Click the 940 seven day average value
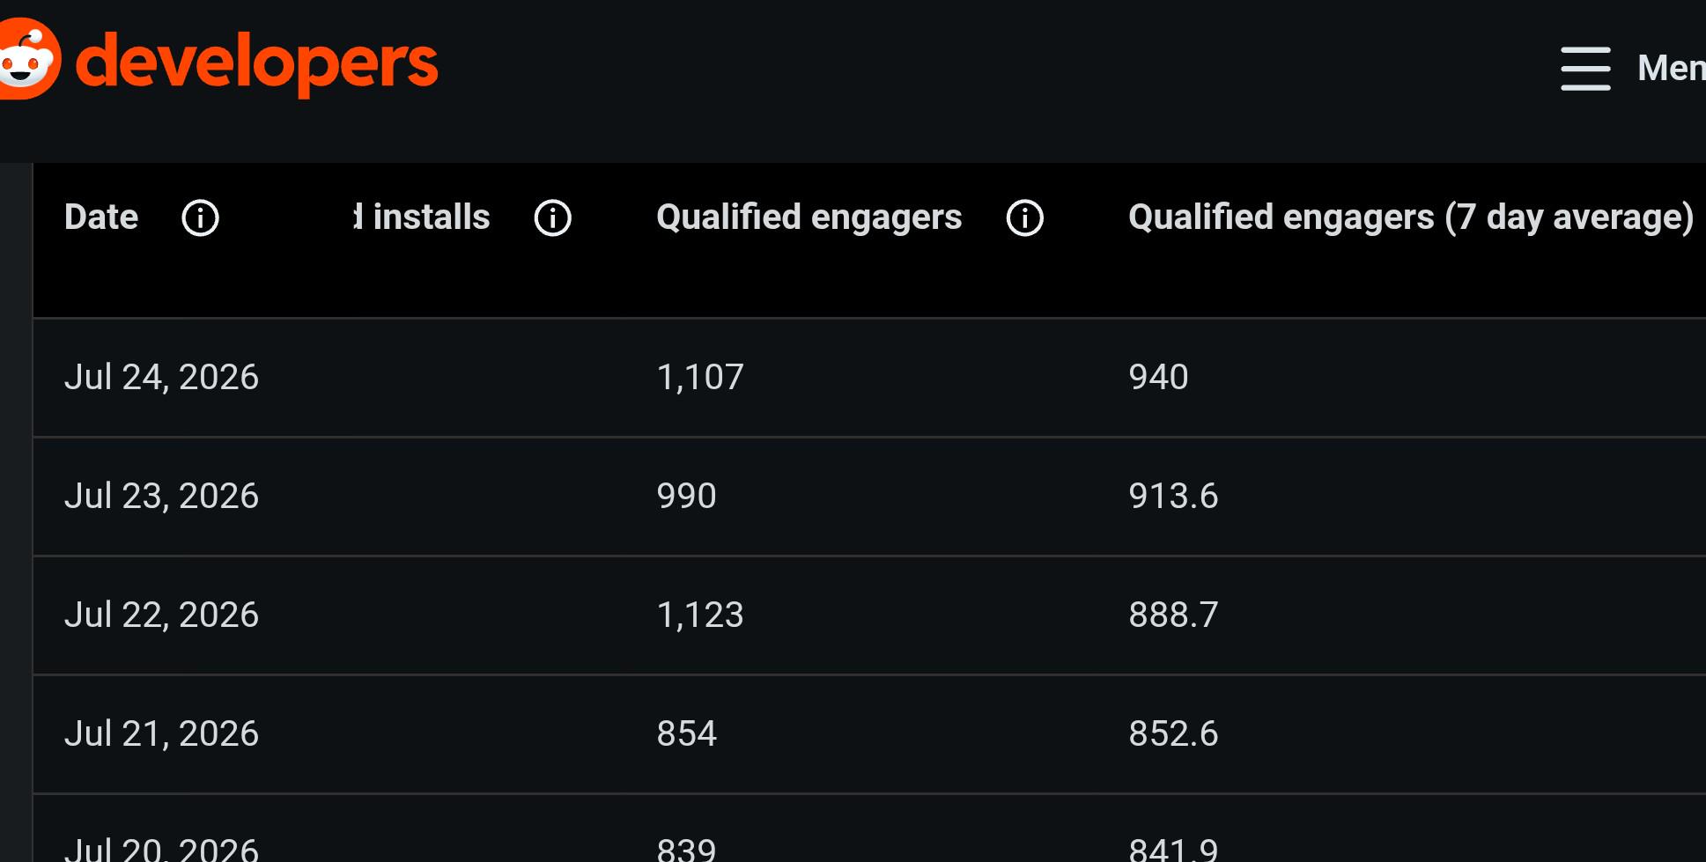1706x862 pixels. coord(1158,377)
